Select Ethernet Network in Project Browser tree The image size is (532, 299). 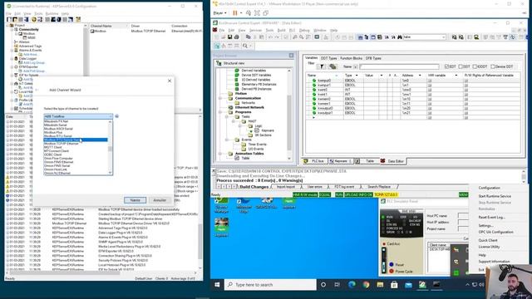[x=249, y=107]
